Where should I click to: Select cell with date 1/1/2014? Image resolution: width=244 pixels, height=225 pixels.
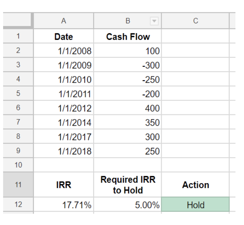pyautogui.click(x=63, y=122)
